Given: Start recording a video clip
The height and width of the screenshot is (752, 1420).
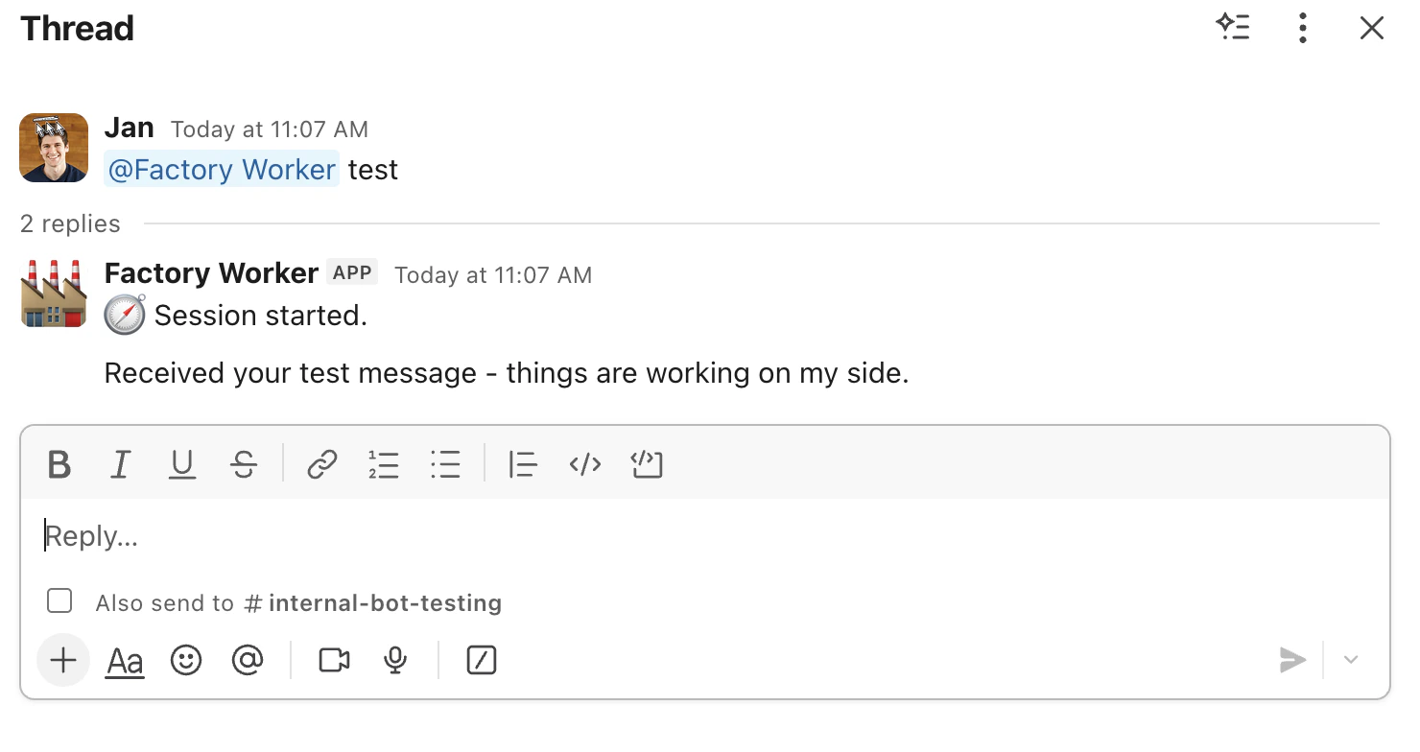Looking at the screenshot, I should pyautogui.click(x=332, y=660).
